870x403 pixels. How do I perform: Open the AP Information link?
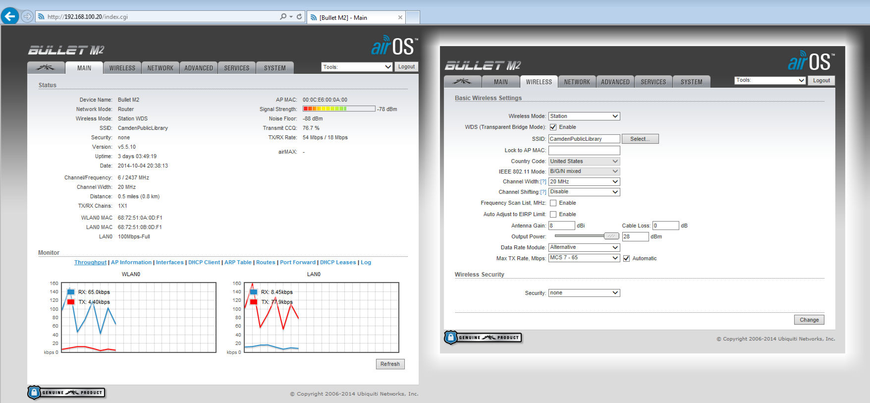point(131,262)
